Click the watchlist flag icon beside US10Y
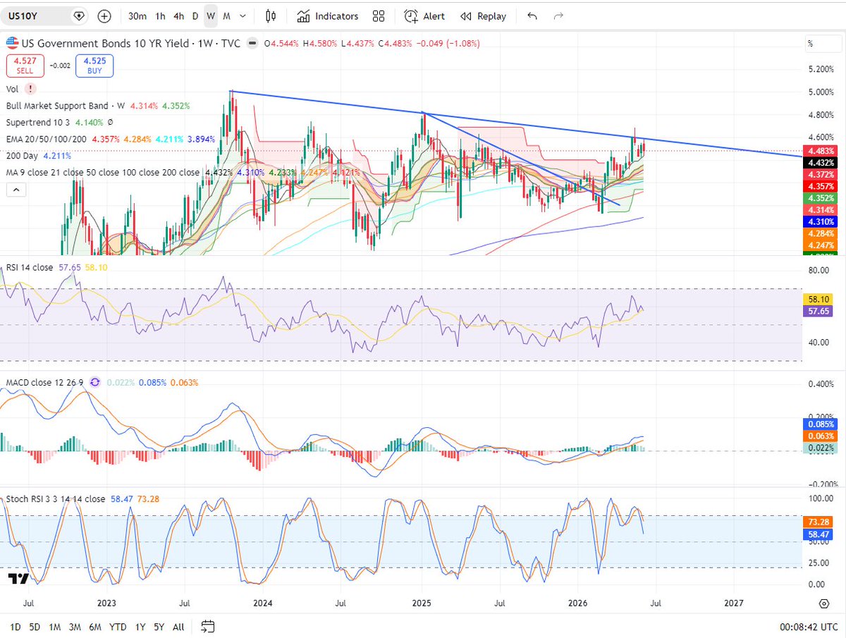The image size is (846, 638). (x=79, y=16)
